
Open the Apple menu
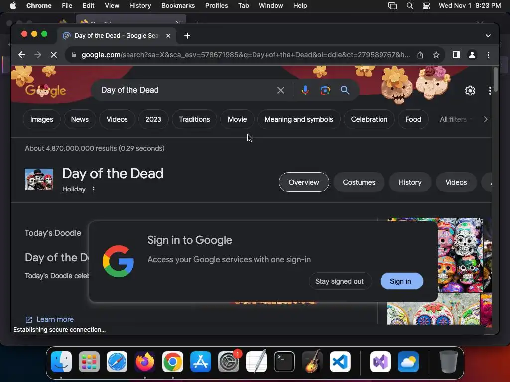[x=13, y=6]
